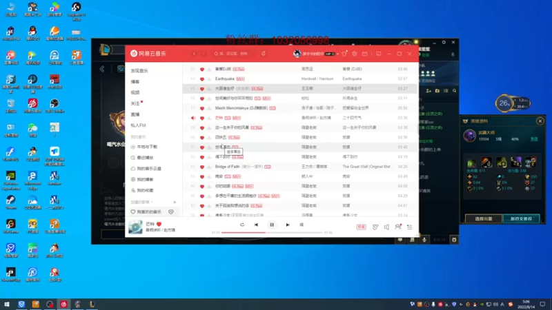Open 我的播客 in the sidebar
The image size is (552, 310).
(145, 180)
